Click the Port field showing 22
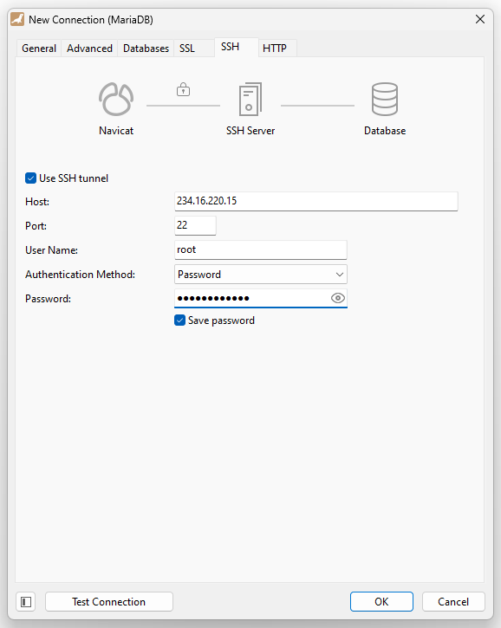Viewport: 501px width, 628px height. (x=195, y=225)
